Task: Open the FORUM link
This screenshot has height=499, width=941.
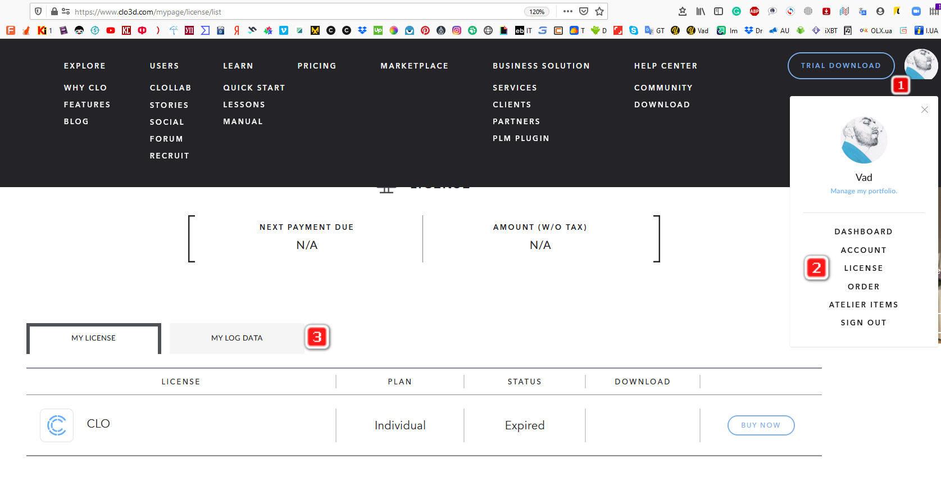Action: (x=166, y=139)
